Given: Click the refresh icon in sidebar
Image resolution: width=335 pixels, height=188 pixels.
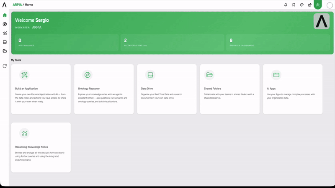Looking at the screenshot, I should (x=5, y=66).
